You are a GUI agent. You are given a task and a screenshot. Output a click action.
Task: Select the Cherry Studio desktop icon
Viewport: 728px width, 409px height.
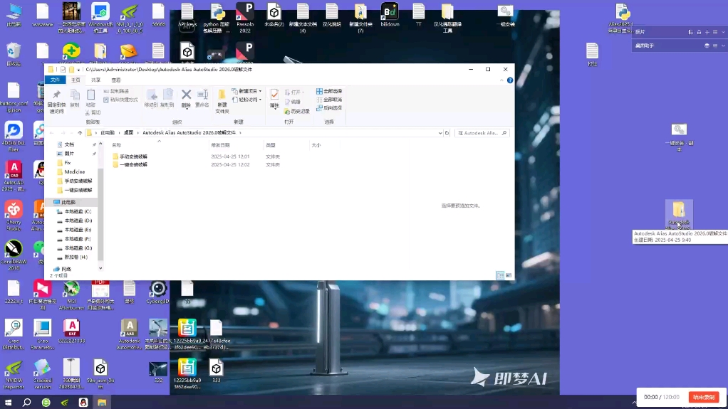click(x=14, y=216)
